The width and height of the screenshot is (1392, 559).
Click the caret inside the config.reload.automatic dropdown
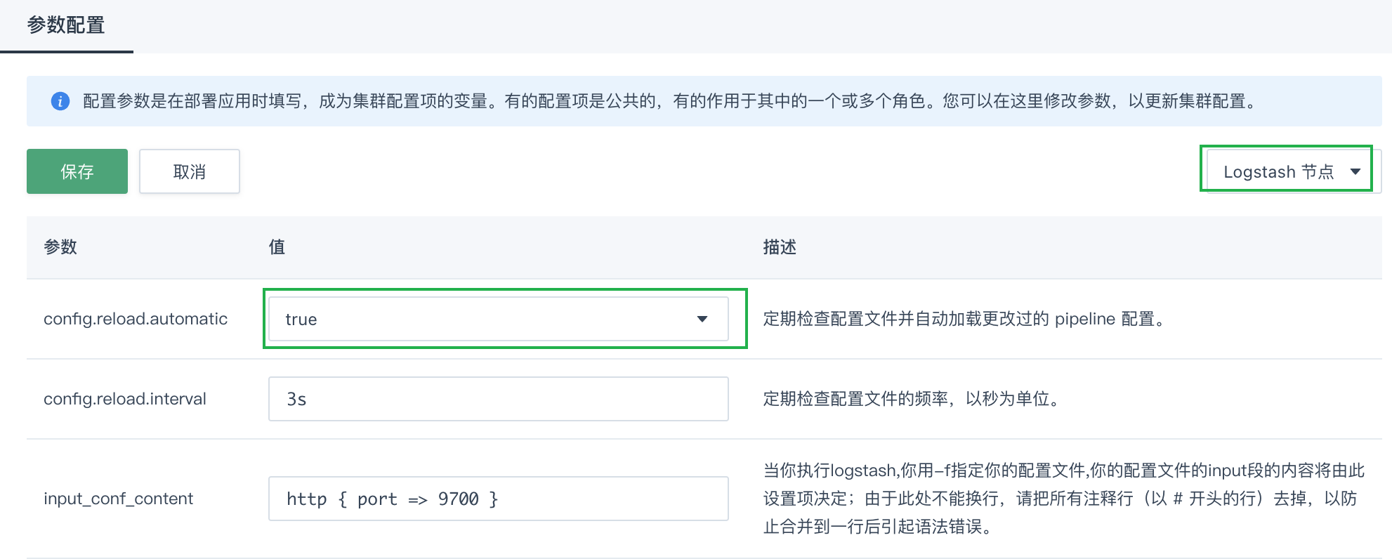pyautogui.click(x=701, y=320)
